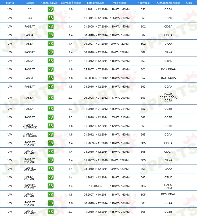Click fuel icon in Passat Variant 3C5 CDGA row
The image size is (197, 216).
coord(50,143)
